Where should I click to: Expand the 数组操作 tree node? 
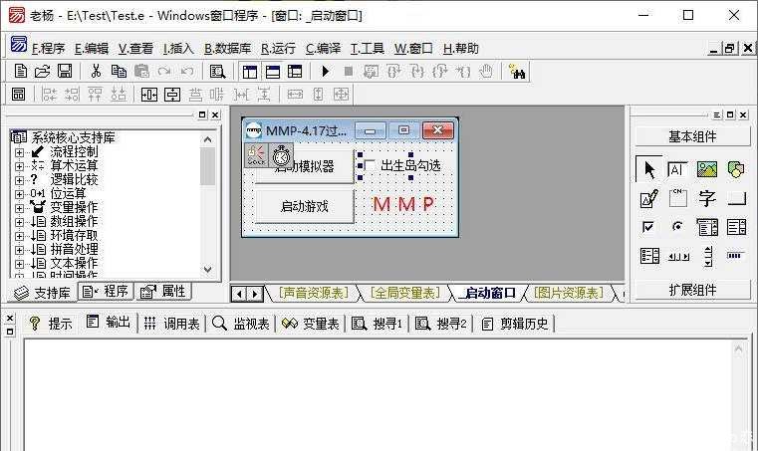[x=19, y=222]
